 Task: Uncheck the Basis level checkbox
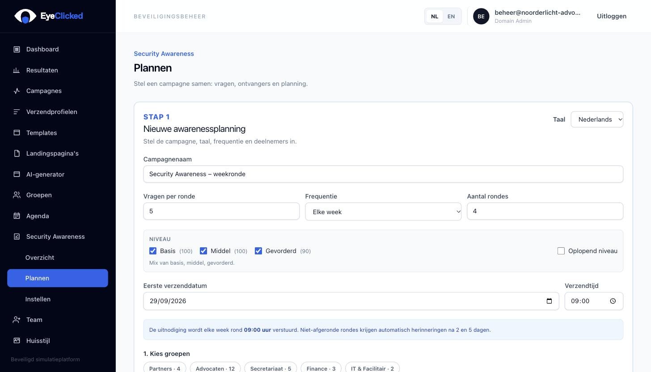coord(153,251)
